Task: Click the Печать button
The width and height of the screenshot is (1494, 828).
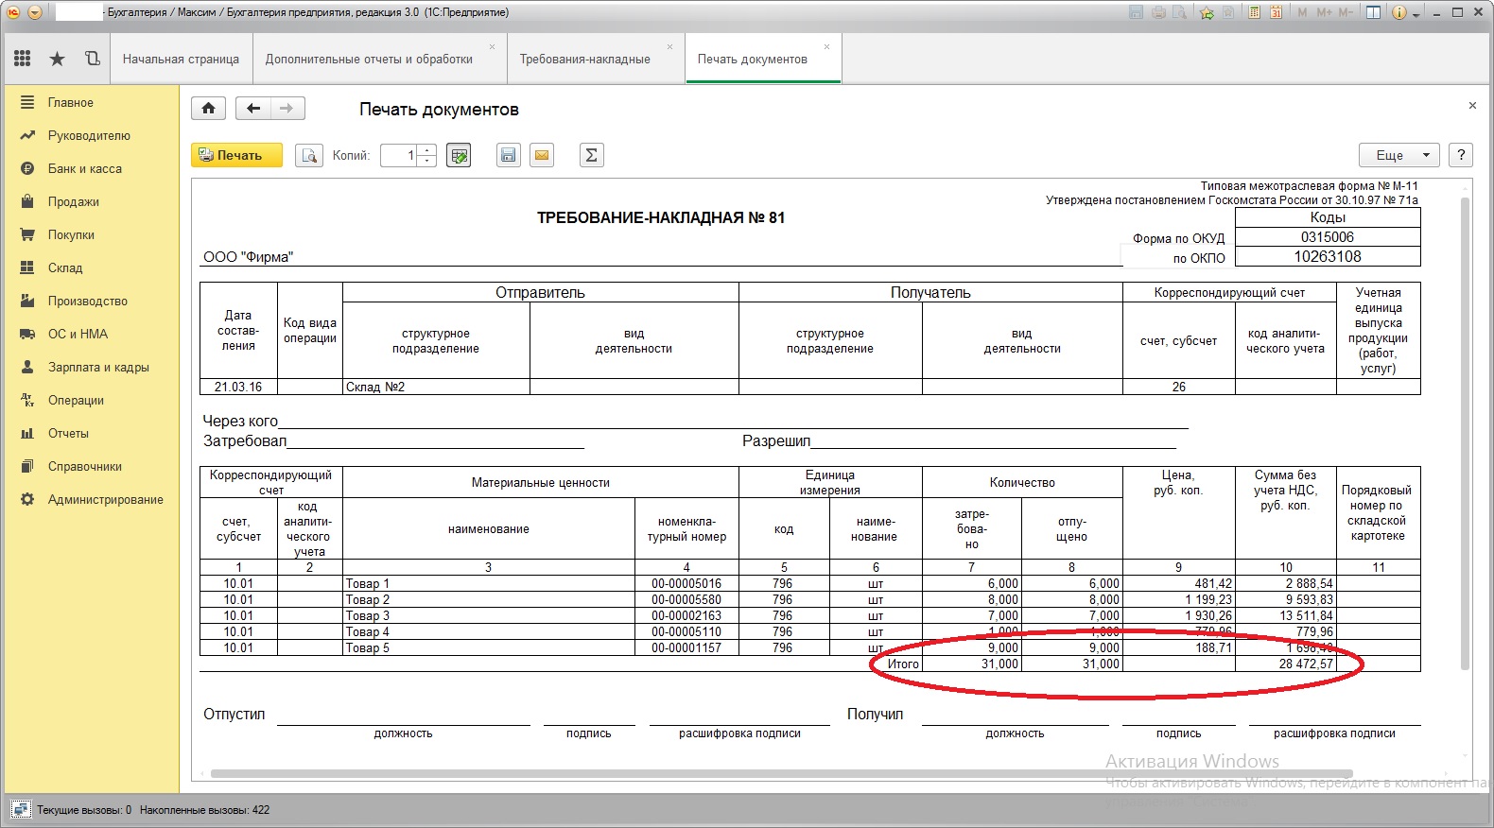Action: (236, 155)
